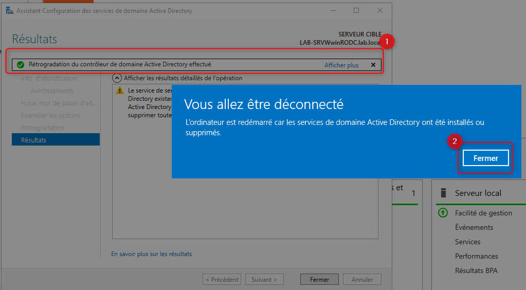This screenshot has width=526, height=290.
Task: Select Avertissements step in sidebar
Action: click(51, 90)
